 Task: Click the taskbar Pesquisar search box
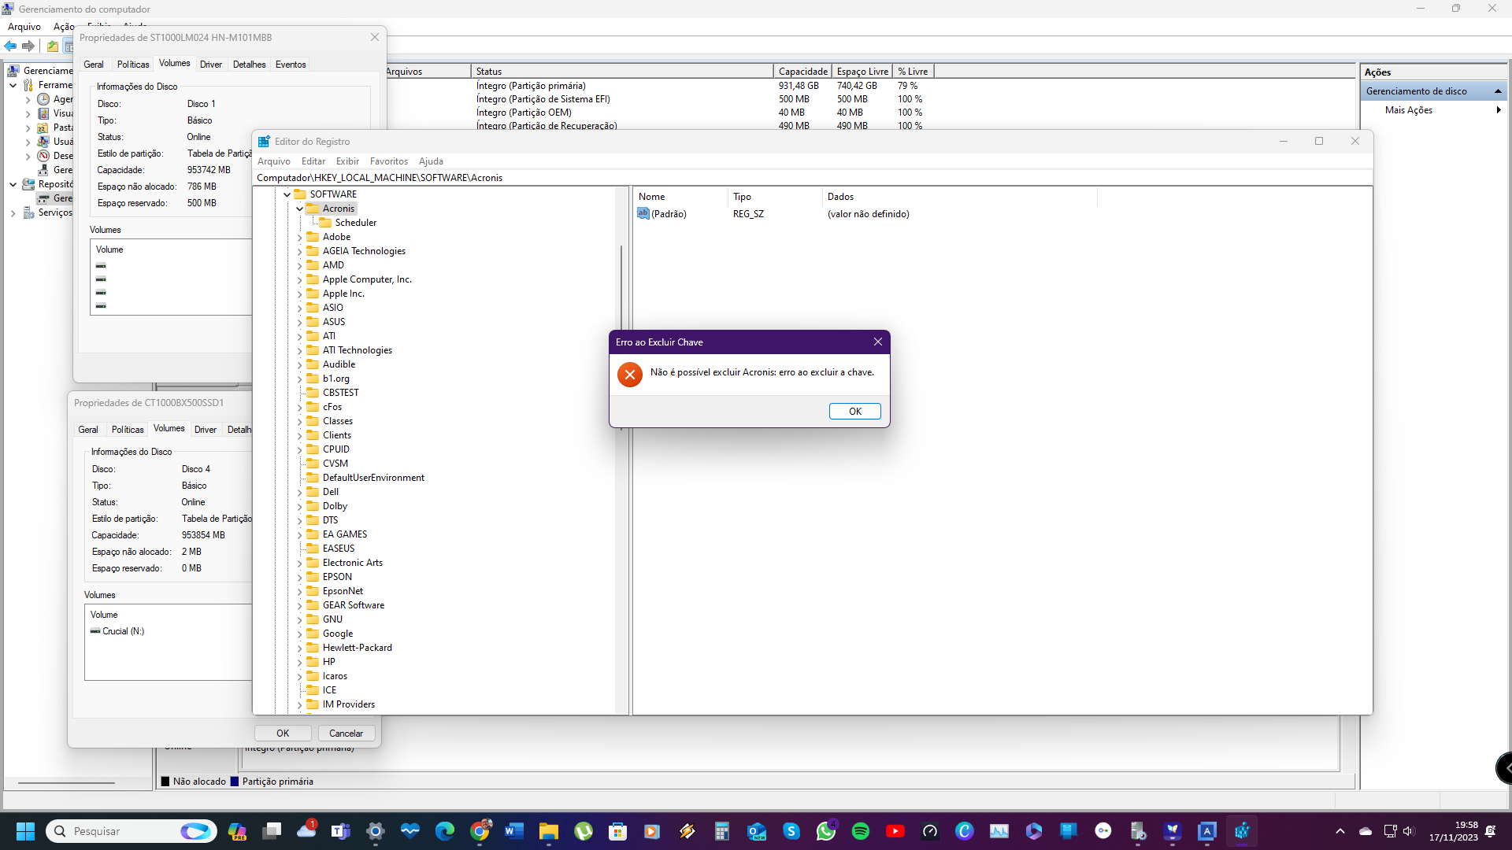132,831
